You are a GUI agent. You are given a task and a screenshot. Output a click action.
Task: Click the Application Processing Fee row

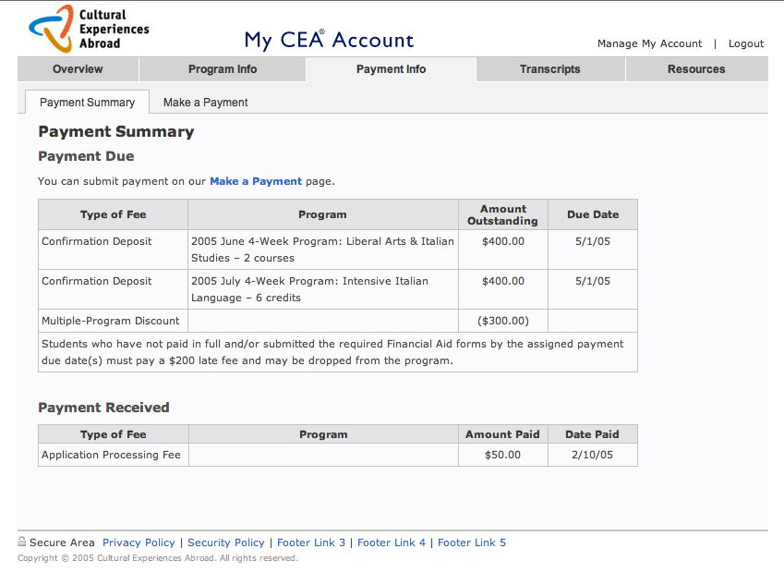coord(112,455)
